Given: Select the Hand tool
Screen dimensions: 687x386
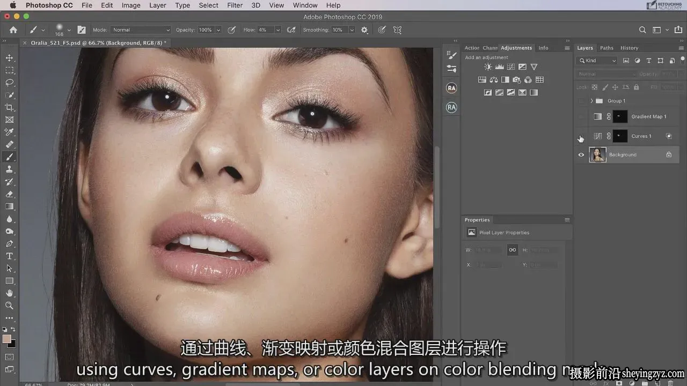Looking at the screenshot, I should coord(10,293).
